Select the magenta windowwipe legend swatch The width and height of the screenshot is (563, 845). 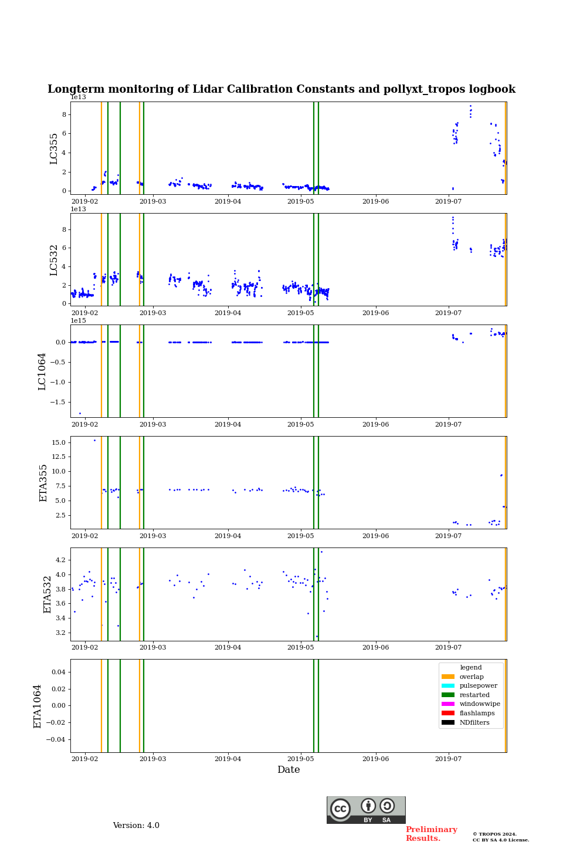[448, 704]
